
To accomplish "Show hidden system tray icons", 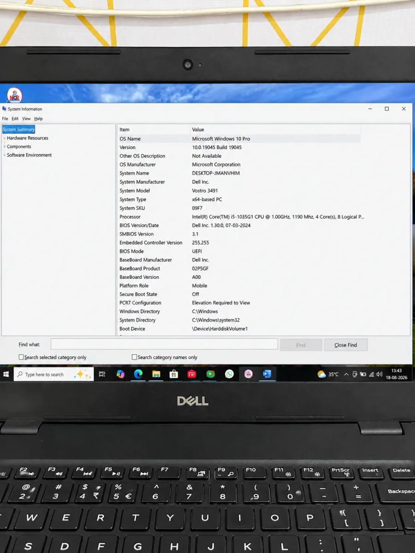I will [x=346, y=374].
